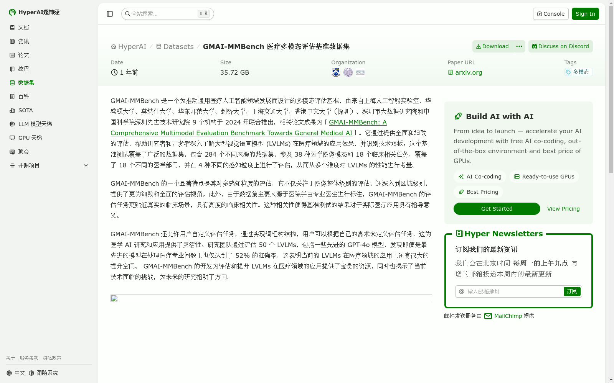The height and width of the screenshot is (383, 614).
Task: Click the Hyper Newsletters heading
Action: pyautogui.click(x=499, y=234)
